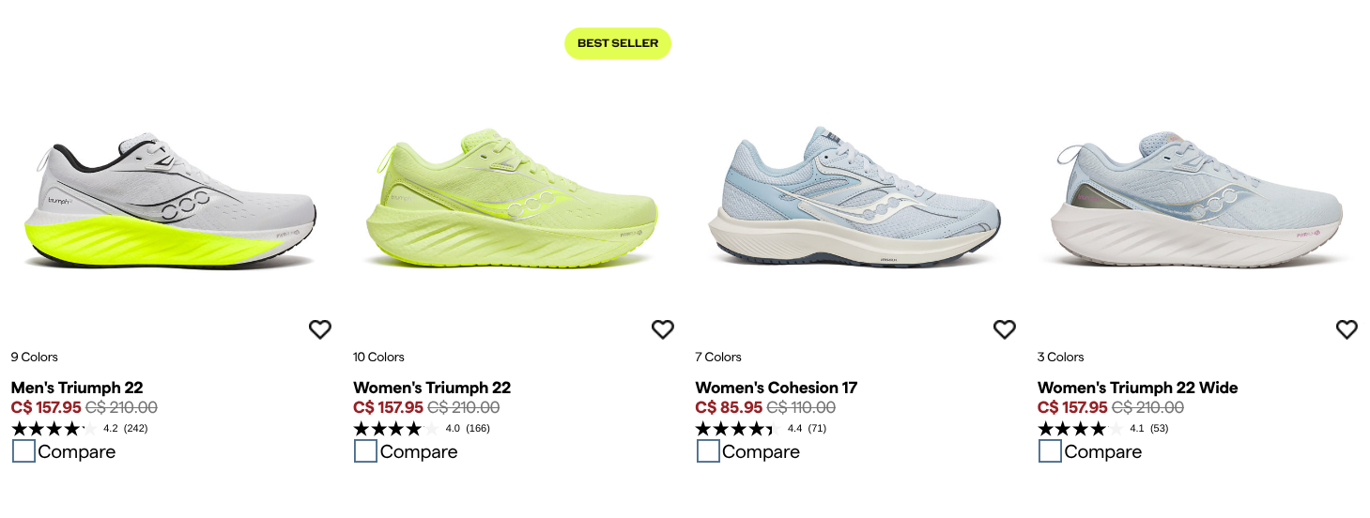The height and width of the screenshot is (518, 1370).
Task: Select Compare for Women's Triumph 22 Wide
Action: [1050, 451]
